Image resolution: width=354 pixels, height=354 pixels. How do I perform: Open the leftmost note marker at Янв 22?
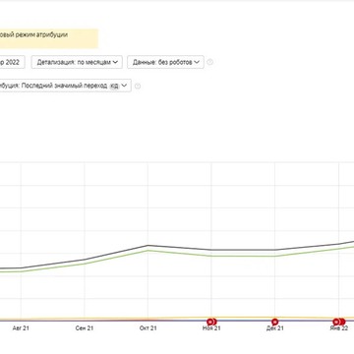(x=336, y=322)
